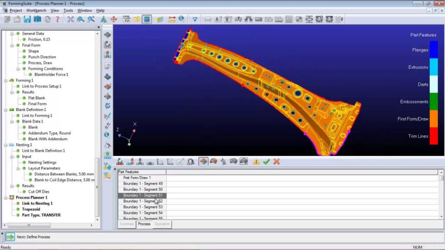Click the orange First Form/Draw legend swatch
The image size is (445, 250).
coord(434,119)
